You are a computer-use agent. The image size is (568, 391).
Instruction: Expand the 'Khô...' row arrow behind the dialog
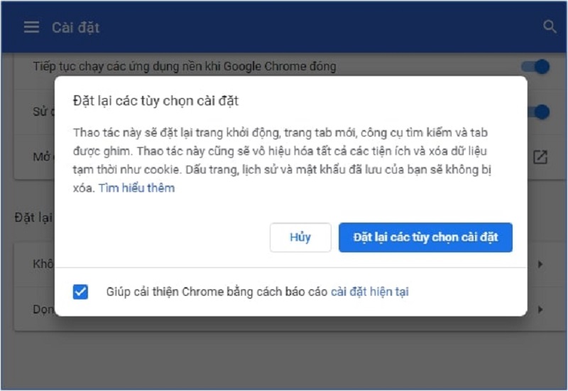[x=540, y=264]
